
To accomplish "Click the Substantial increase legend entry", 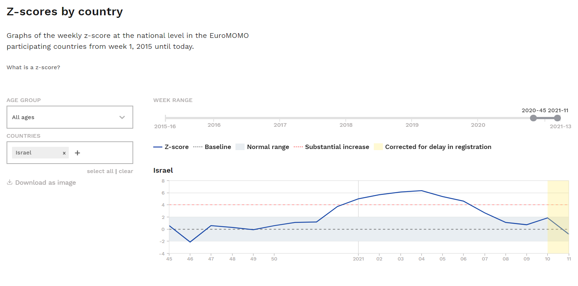I will (x=332, y=147).
